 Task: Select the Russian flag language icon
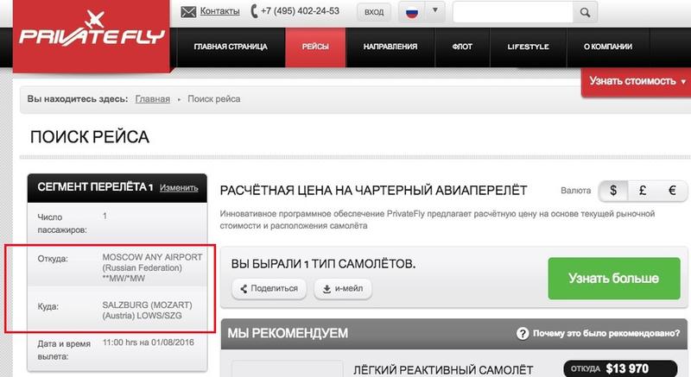click(412, 12)
